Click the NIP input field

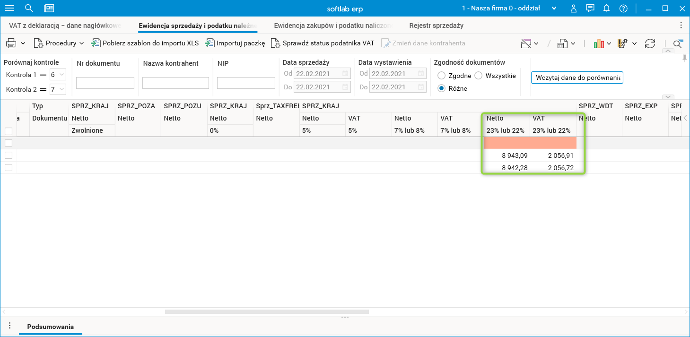(246, 83)
